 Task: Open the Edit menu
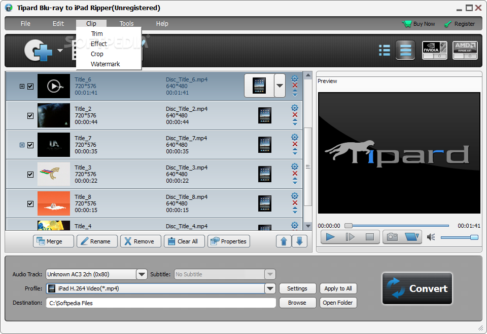click(58, 24)
